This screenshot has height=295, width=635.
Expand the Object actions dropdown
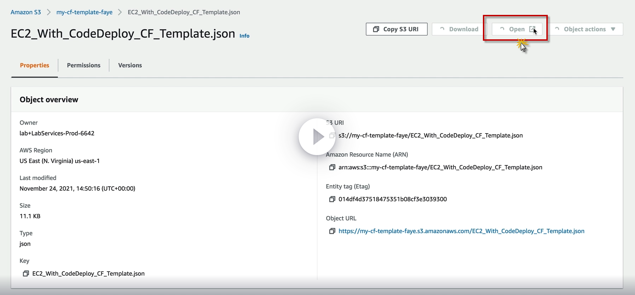[585, 29]
